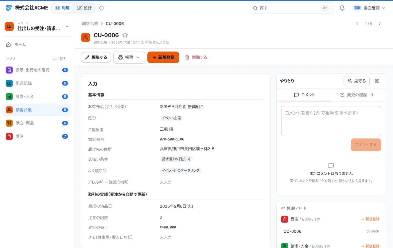This screenshot has width=393, height=248.
Task: Click the イベント用のケータリング tag
Action: click(181, 170)
